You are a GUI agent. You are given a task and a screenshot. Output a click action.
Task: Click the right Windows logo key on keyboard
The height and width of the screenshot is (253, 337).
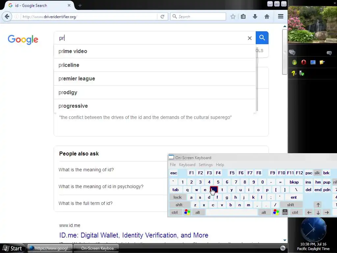(x=276, y=212)
